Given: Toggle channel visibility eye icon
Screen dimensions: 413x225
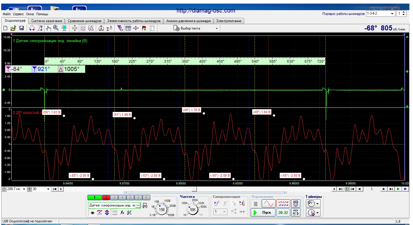Looking at the screenshot, I should (x=92, y=212).
